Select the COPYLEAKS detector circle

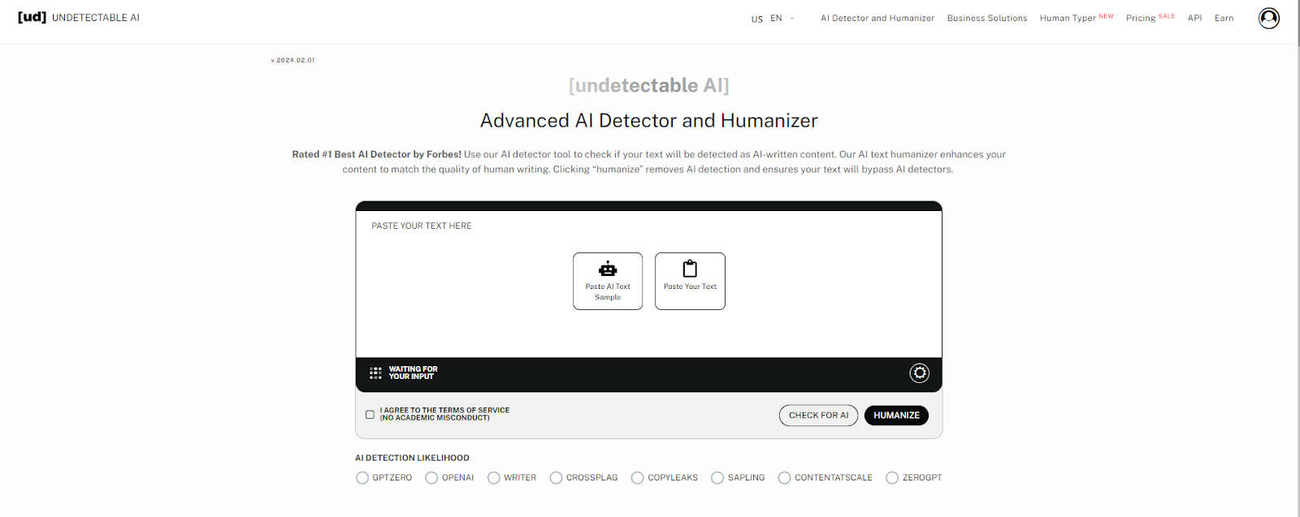click(x=637, y=478)
